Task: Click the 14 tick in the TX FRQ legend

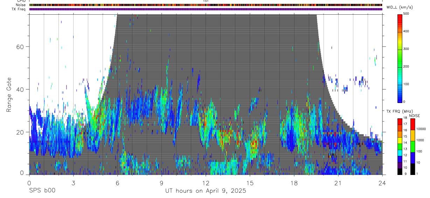Action: tap(405, 143)
